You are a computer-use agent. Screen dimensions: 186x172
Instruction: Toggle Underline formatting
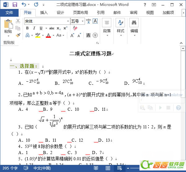[41, 28]
